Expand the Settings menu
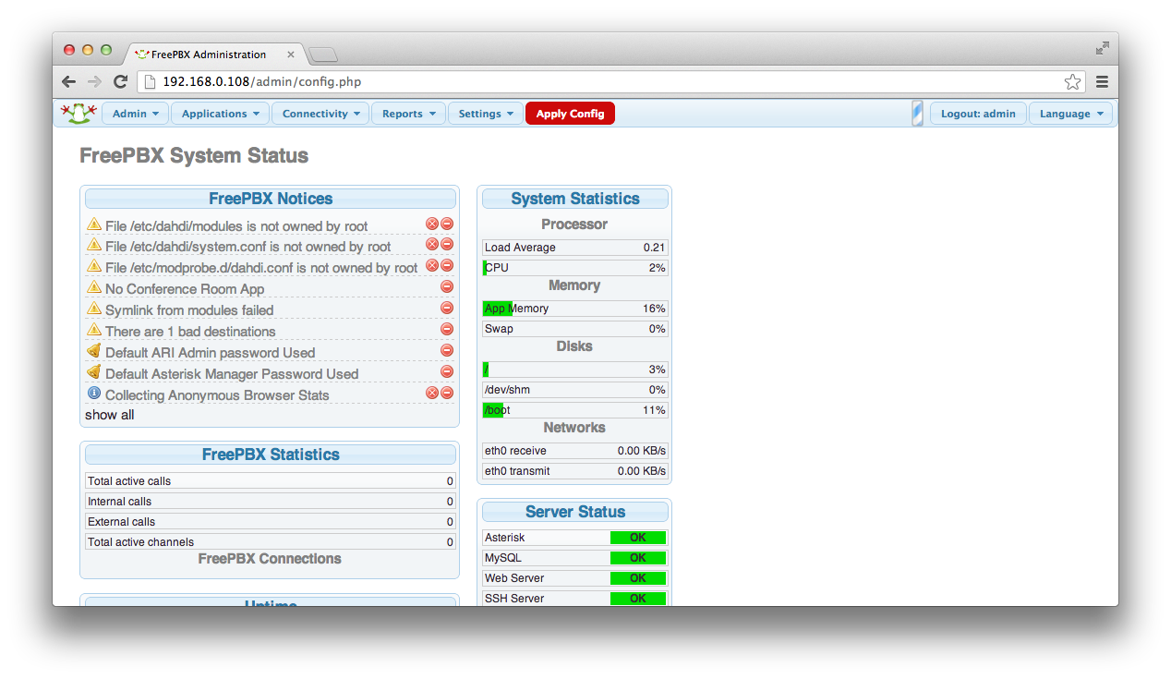The width and height of the screenshot is (1171, 679). pyautogui.click(x=486, y=114)
